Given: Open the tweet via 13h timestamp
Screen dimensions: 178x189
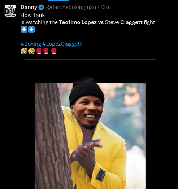Looking at the screenshot, I should coord(105,7).
